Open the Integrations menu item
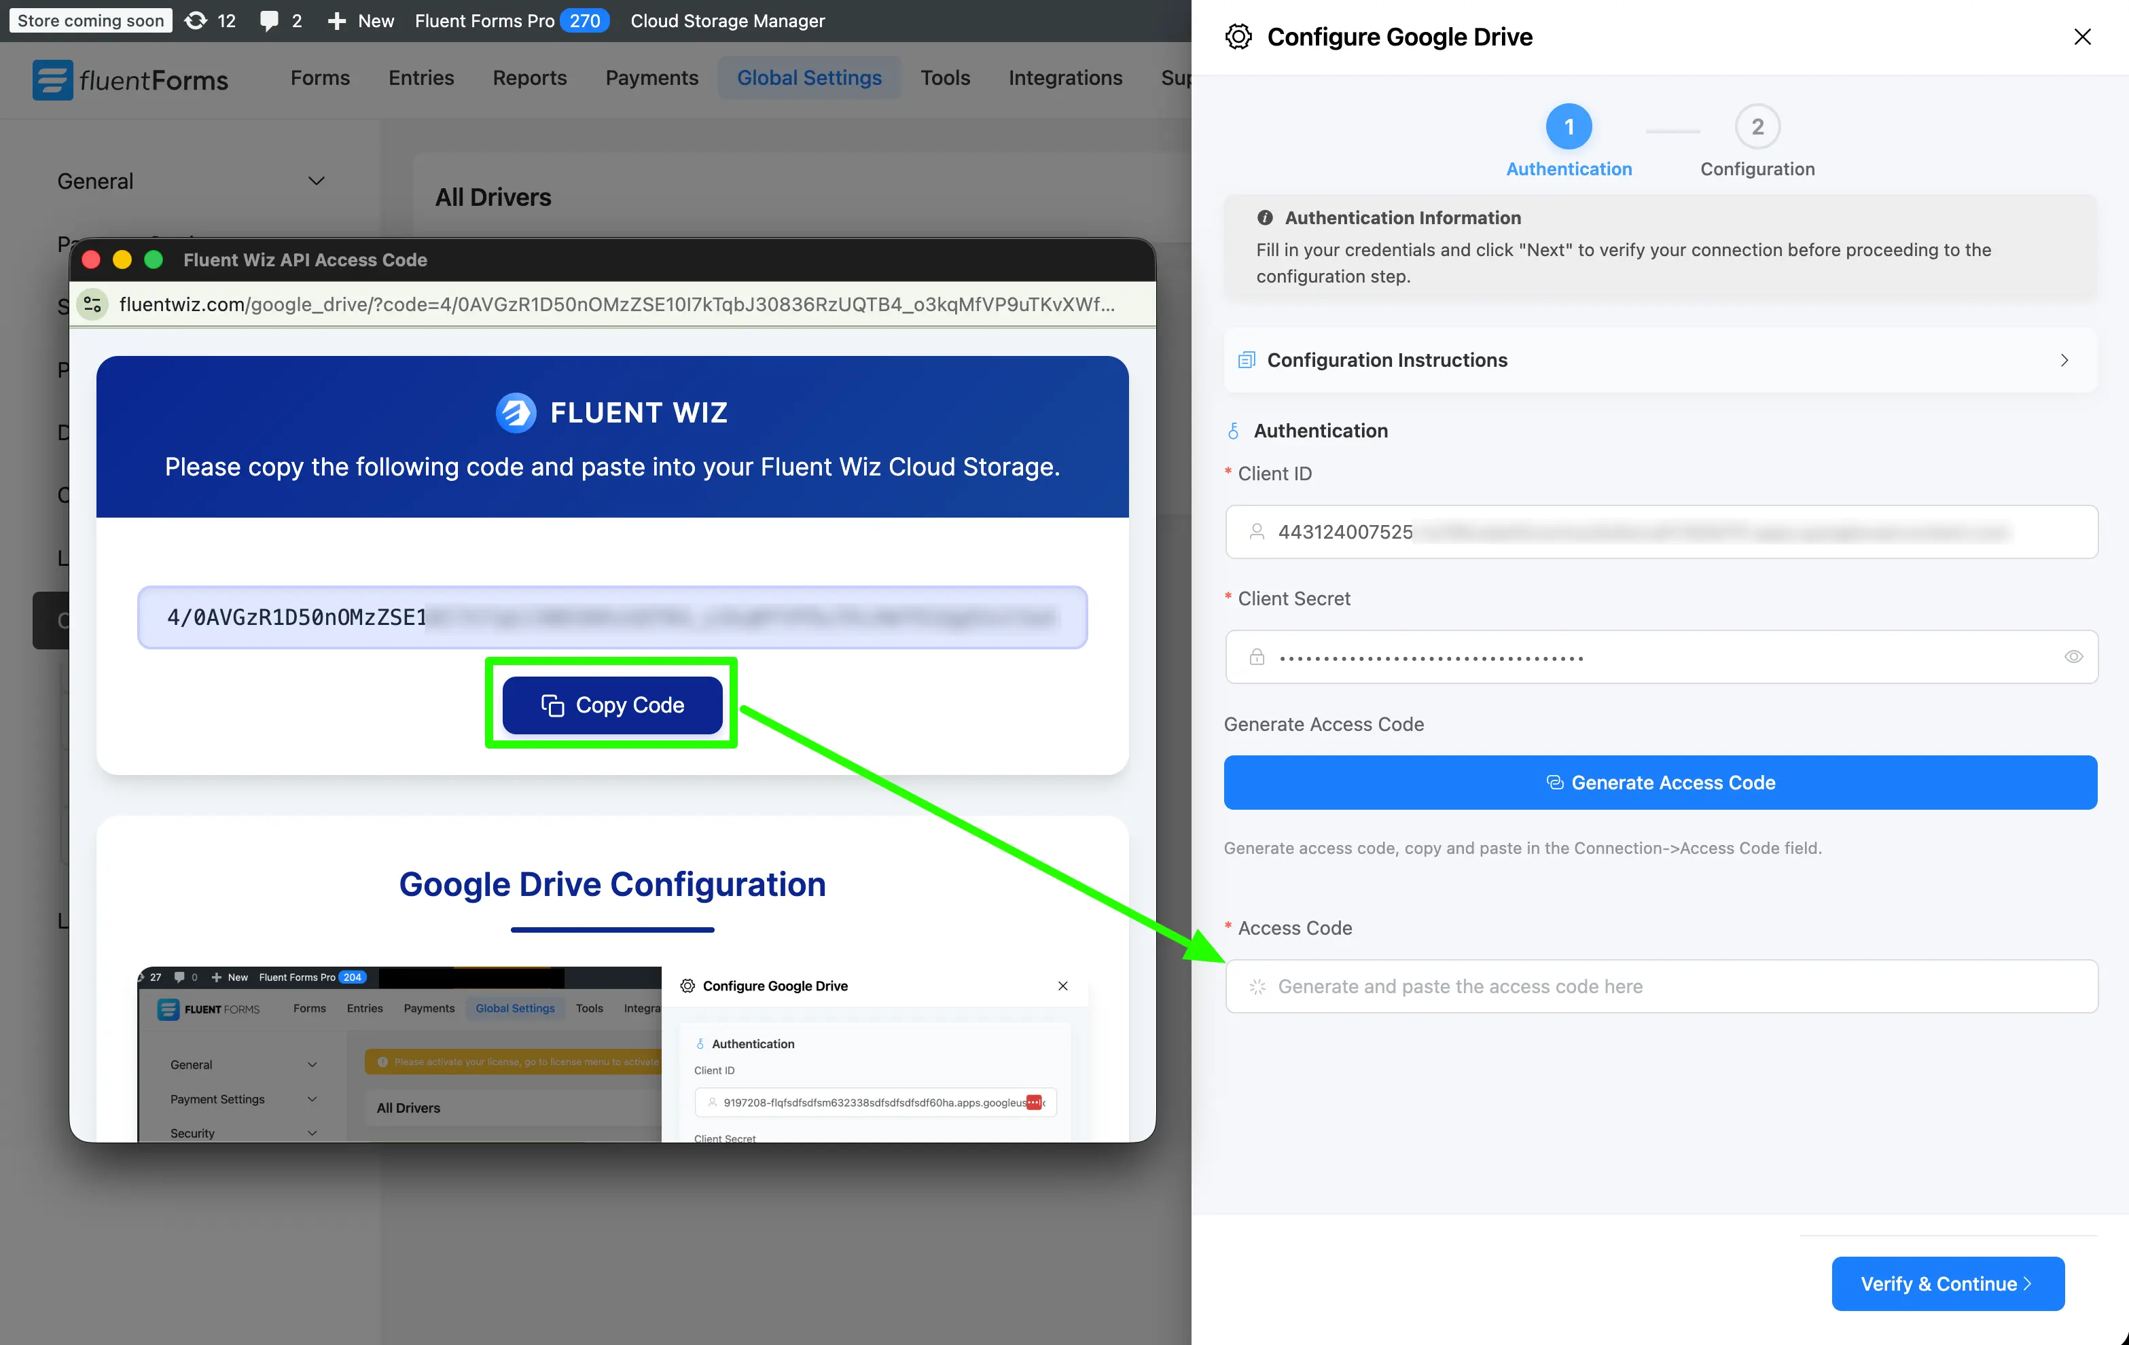 point(1064,78)
